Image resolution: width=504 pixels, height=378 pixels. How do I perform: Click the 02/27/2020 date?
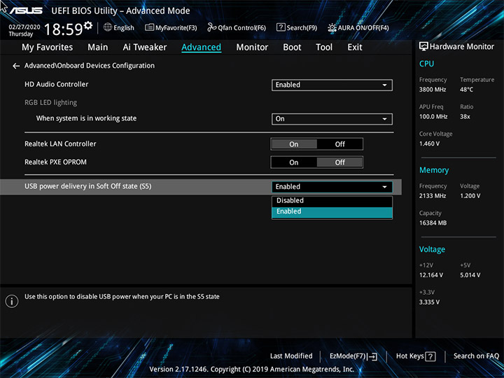coord(24,27)
